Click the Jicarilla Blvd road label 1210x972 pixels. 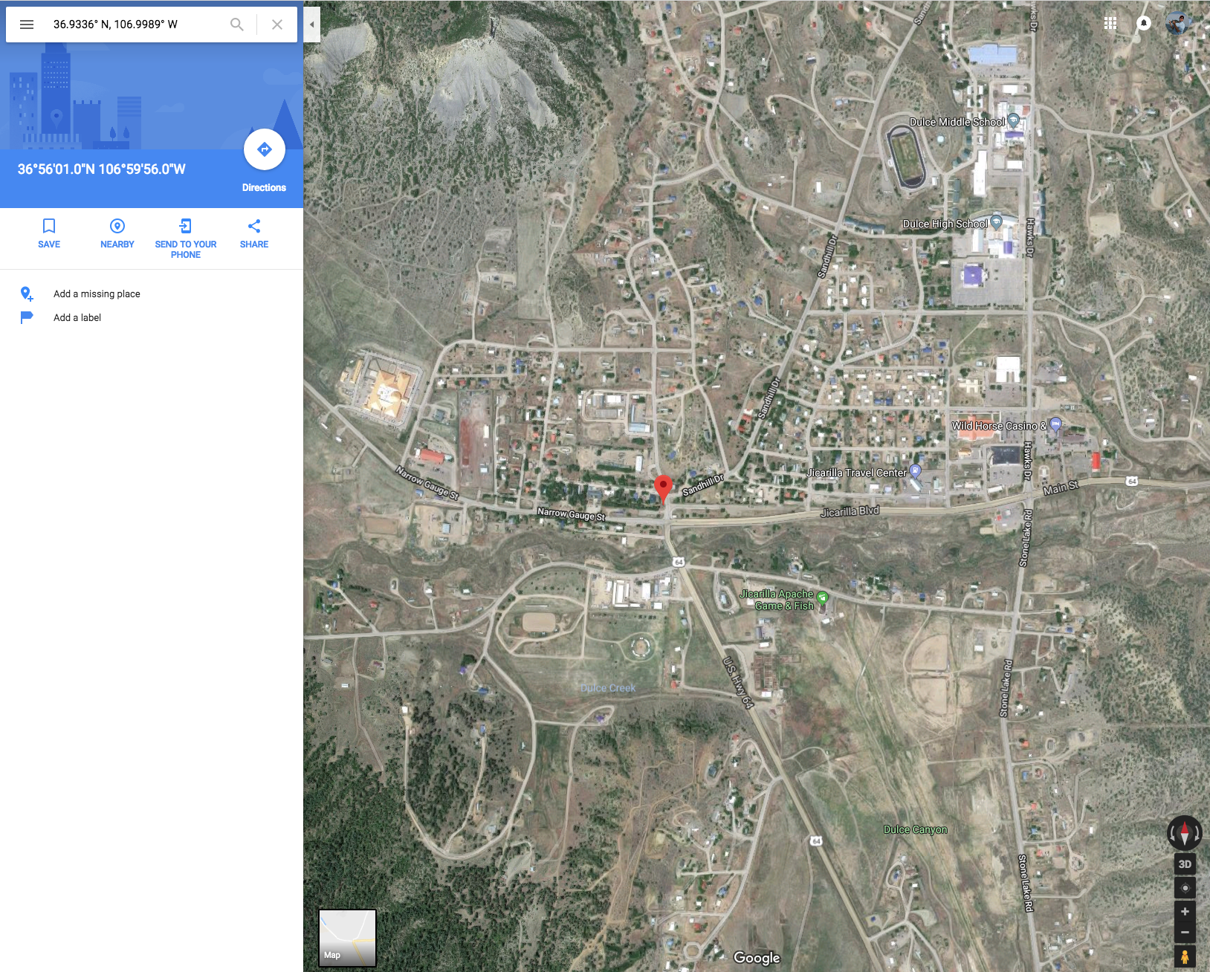tap(850, 511)
